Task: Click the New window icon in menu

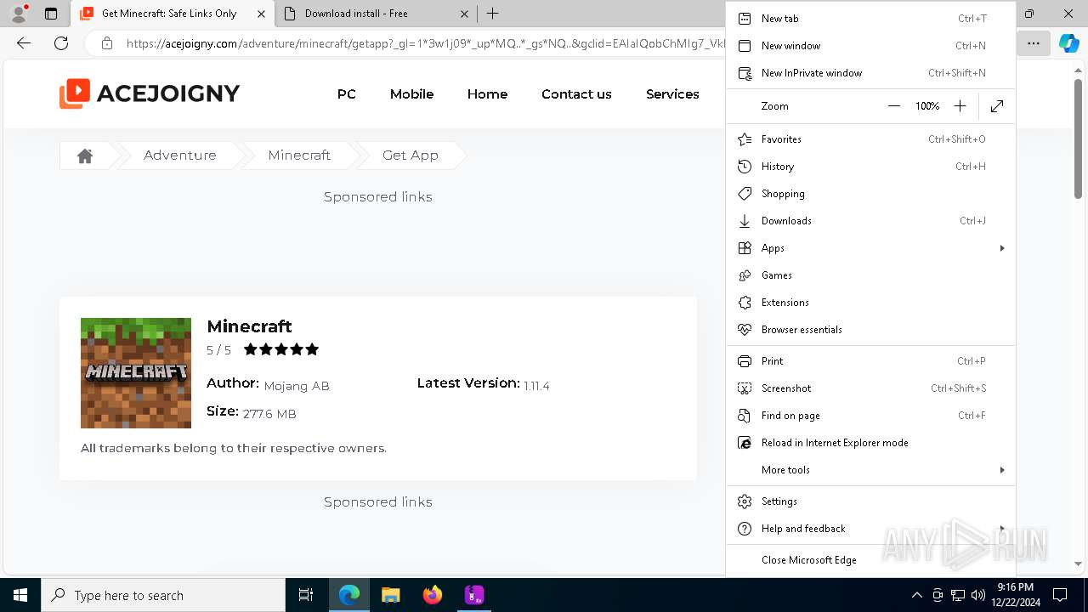Action: tap(745, 46)
